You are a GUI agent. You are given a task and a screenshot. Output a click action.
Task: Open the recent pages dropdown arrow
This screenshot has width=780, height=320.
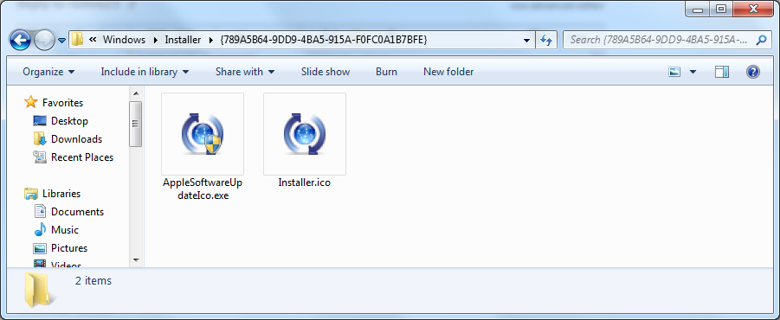[61, 41]
